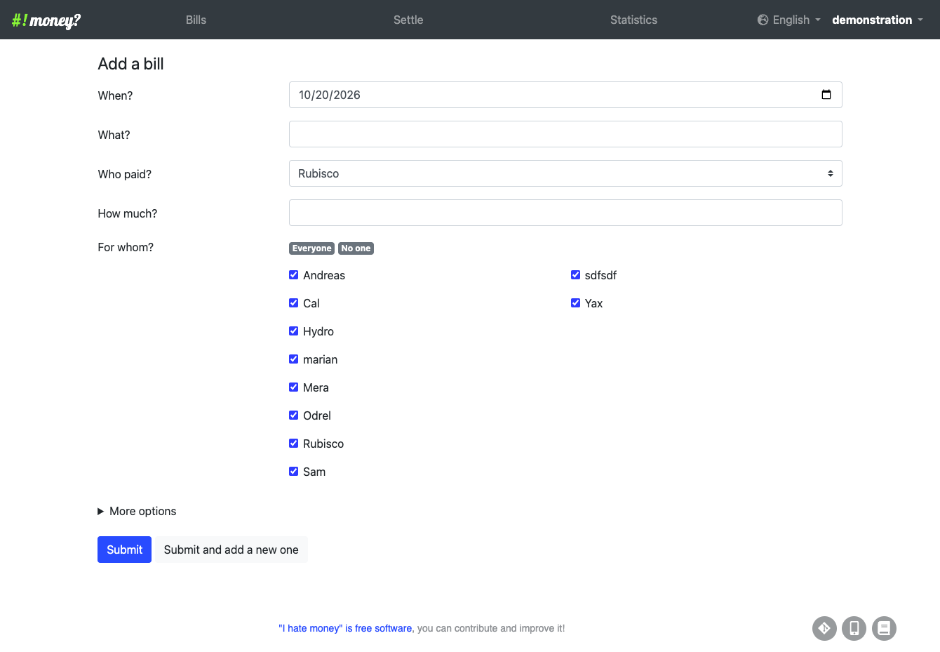Open the mobile application icon in footer
Viewport: 940px width, 652px height.
coord(854,628)
